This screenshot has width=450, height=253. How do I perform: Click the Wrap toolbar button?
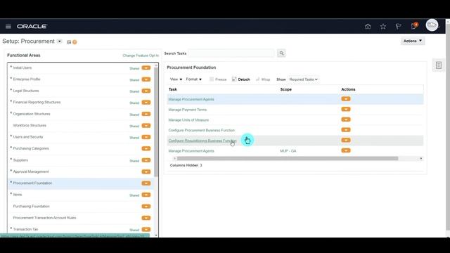click(263, 79)
